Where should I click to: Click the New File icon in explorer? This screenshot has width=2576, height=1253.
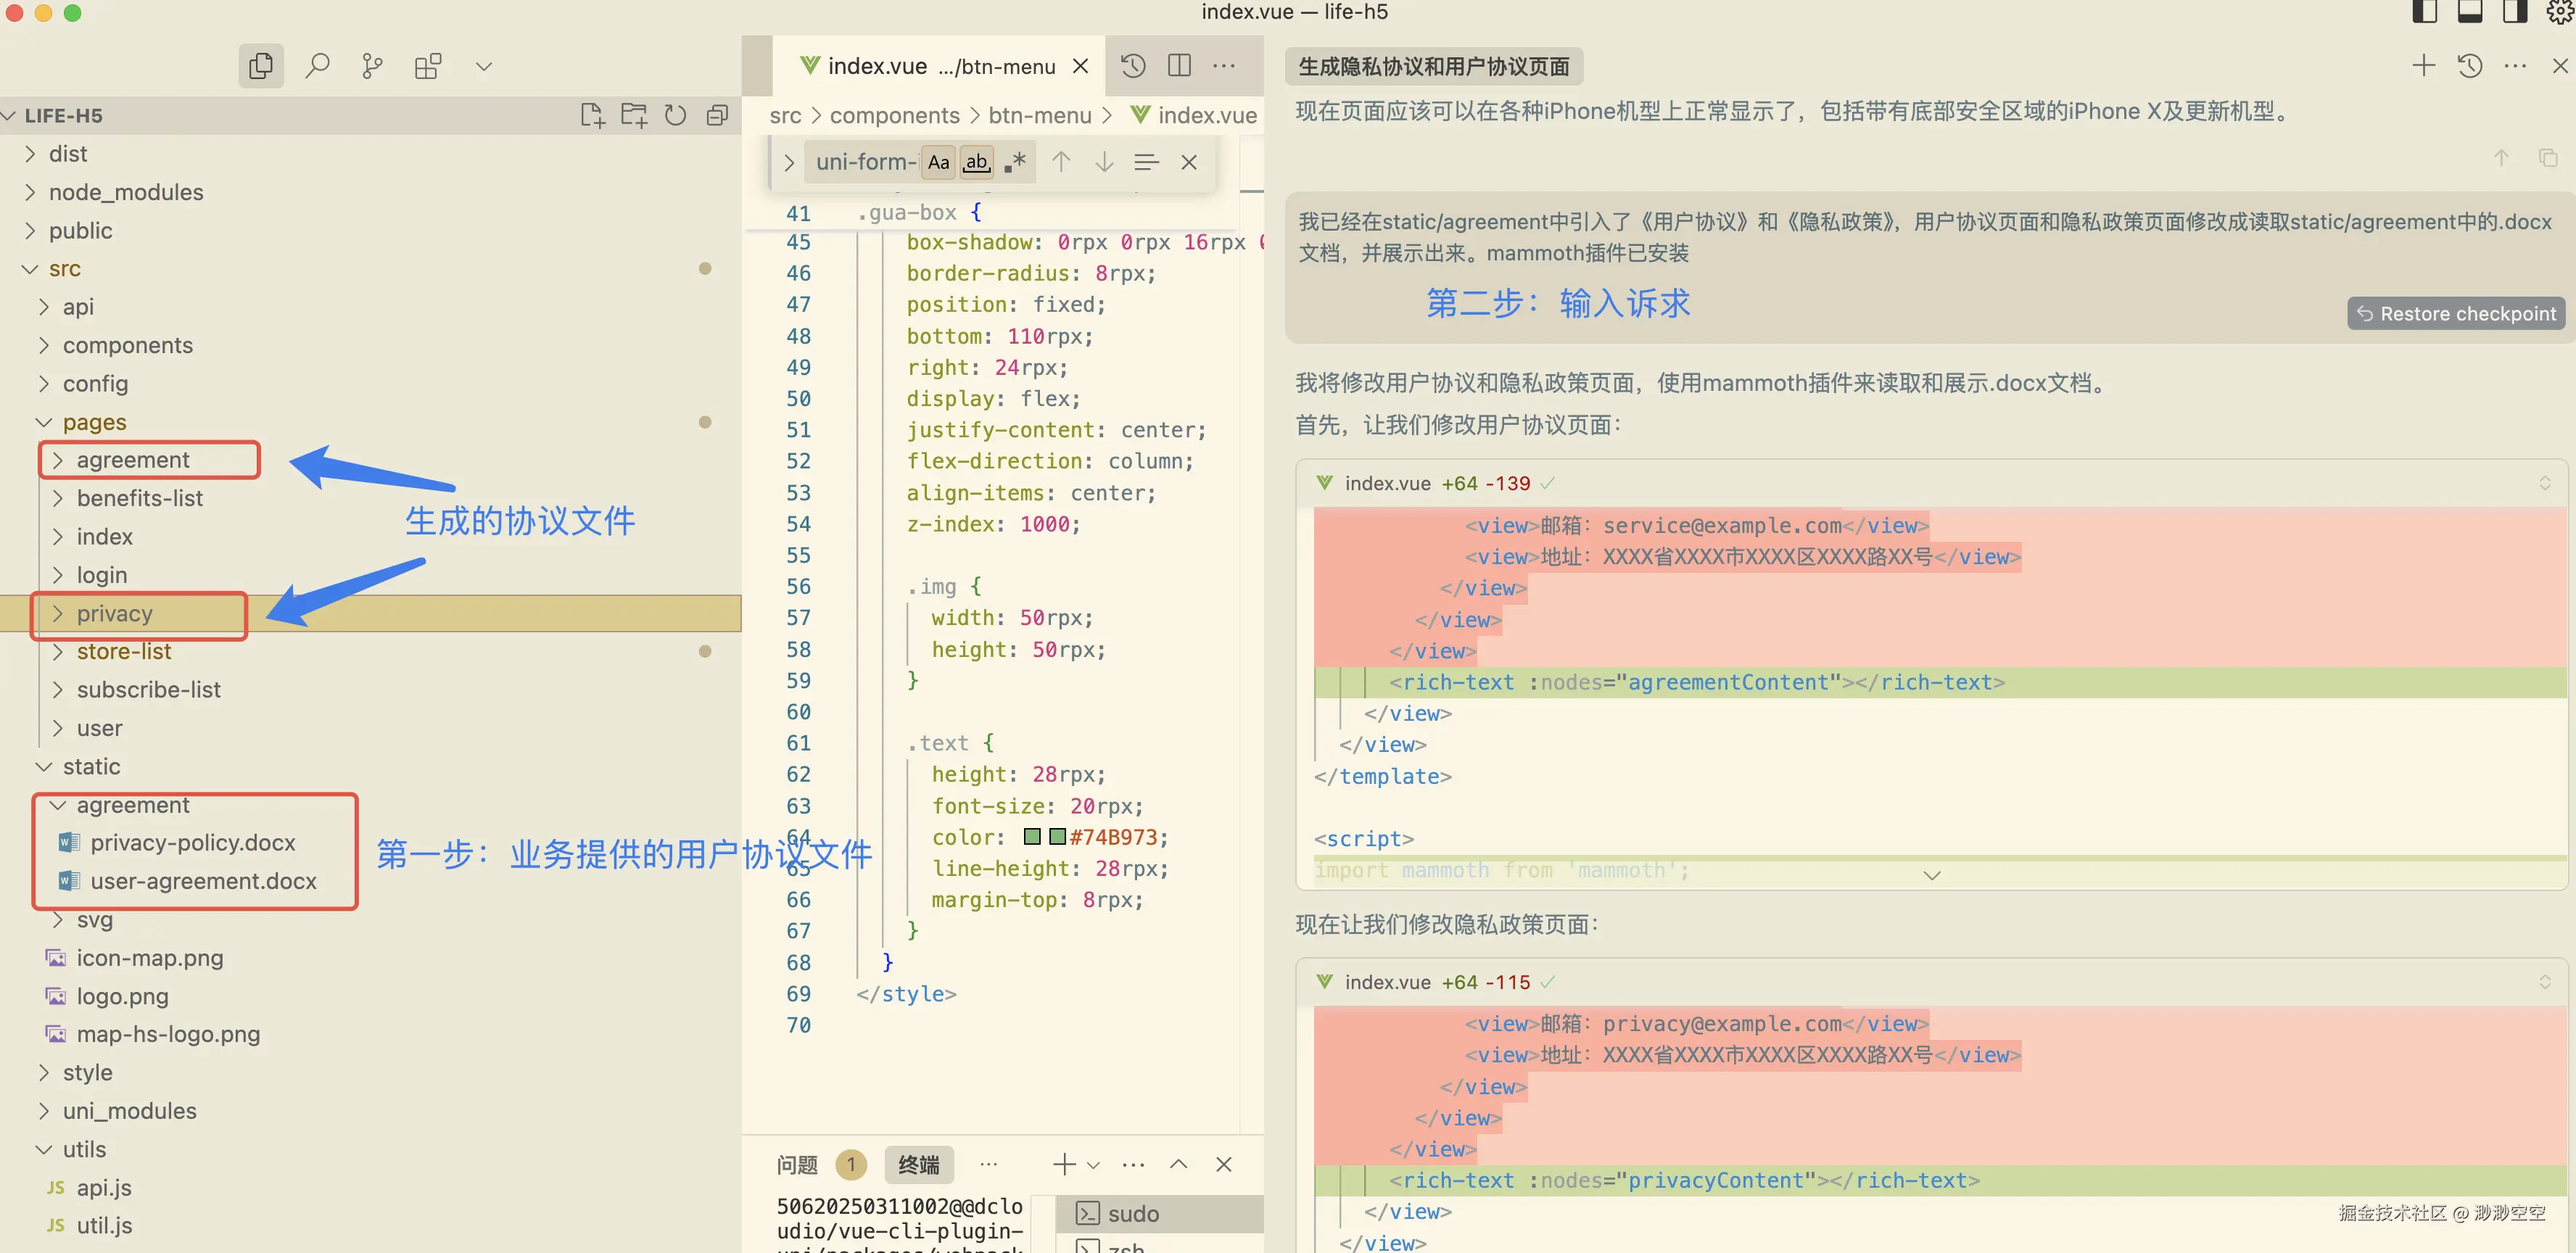click(592, 115)
